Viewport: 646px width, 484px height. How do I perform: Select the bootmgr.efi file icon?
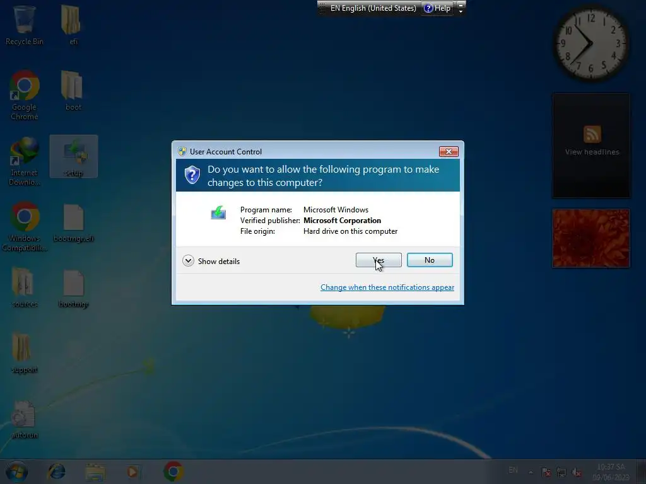(74, 222)
